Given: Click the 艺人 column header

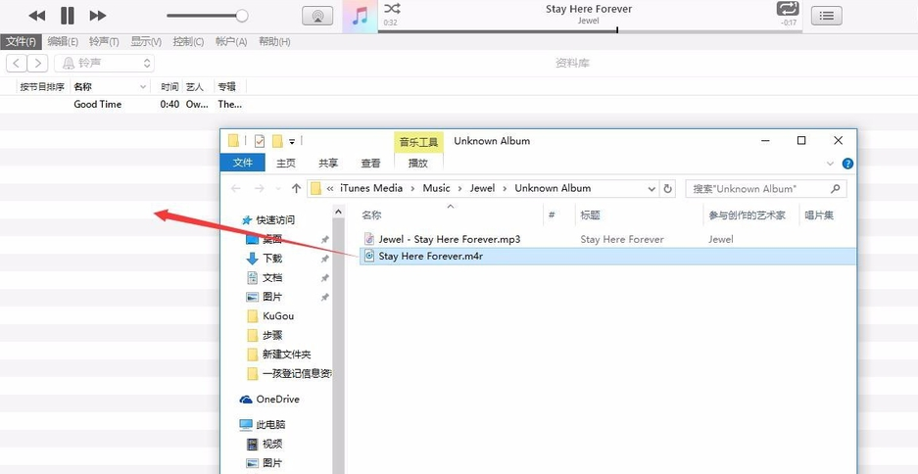Looking at the screenshot, I should (x=194, y=86).
